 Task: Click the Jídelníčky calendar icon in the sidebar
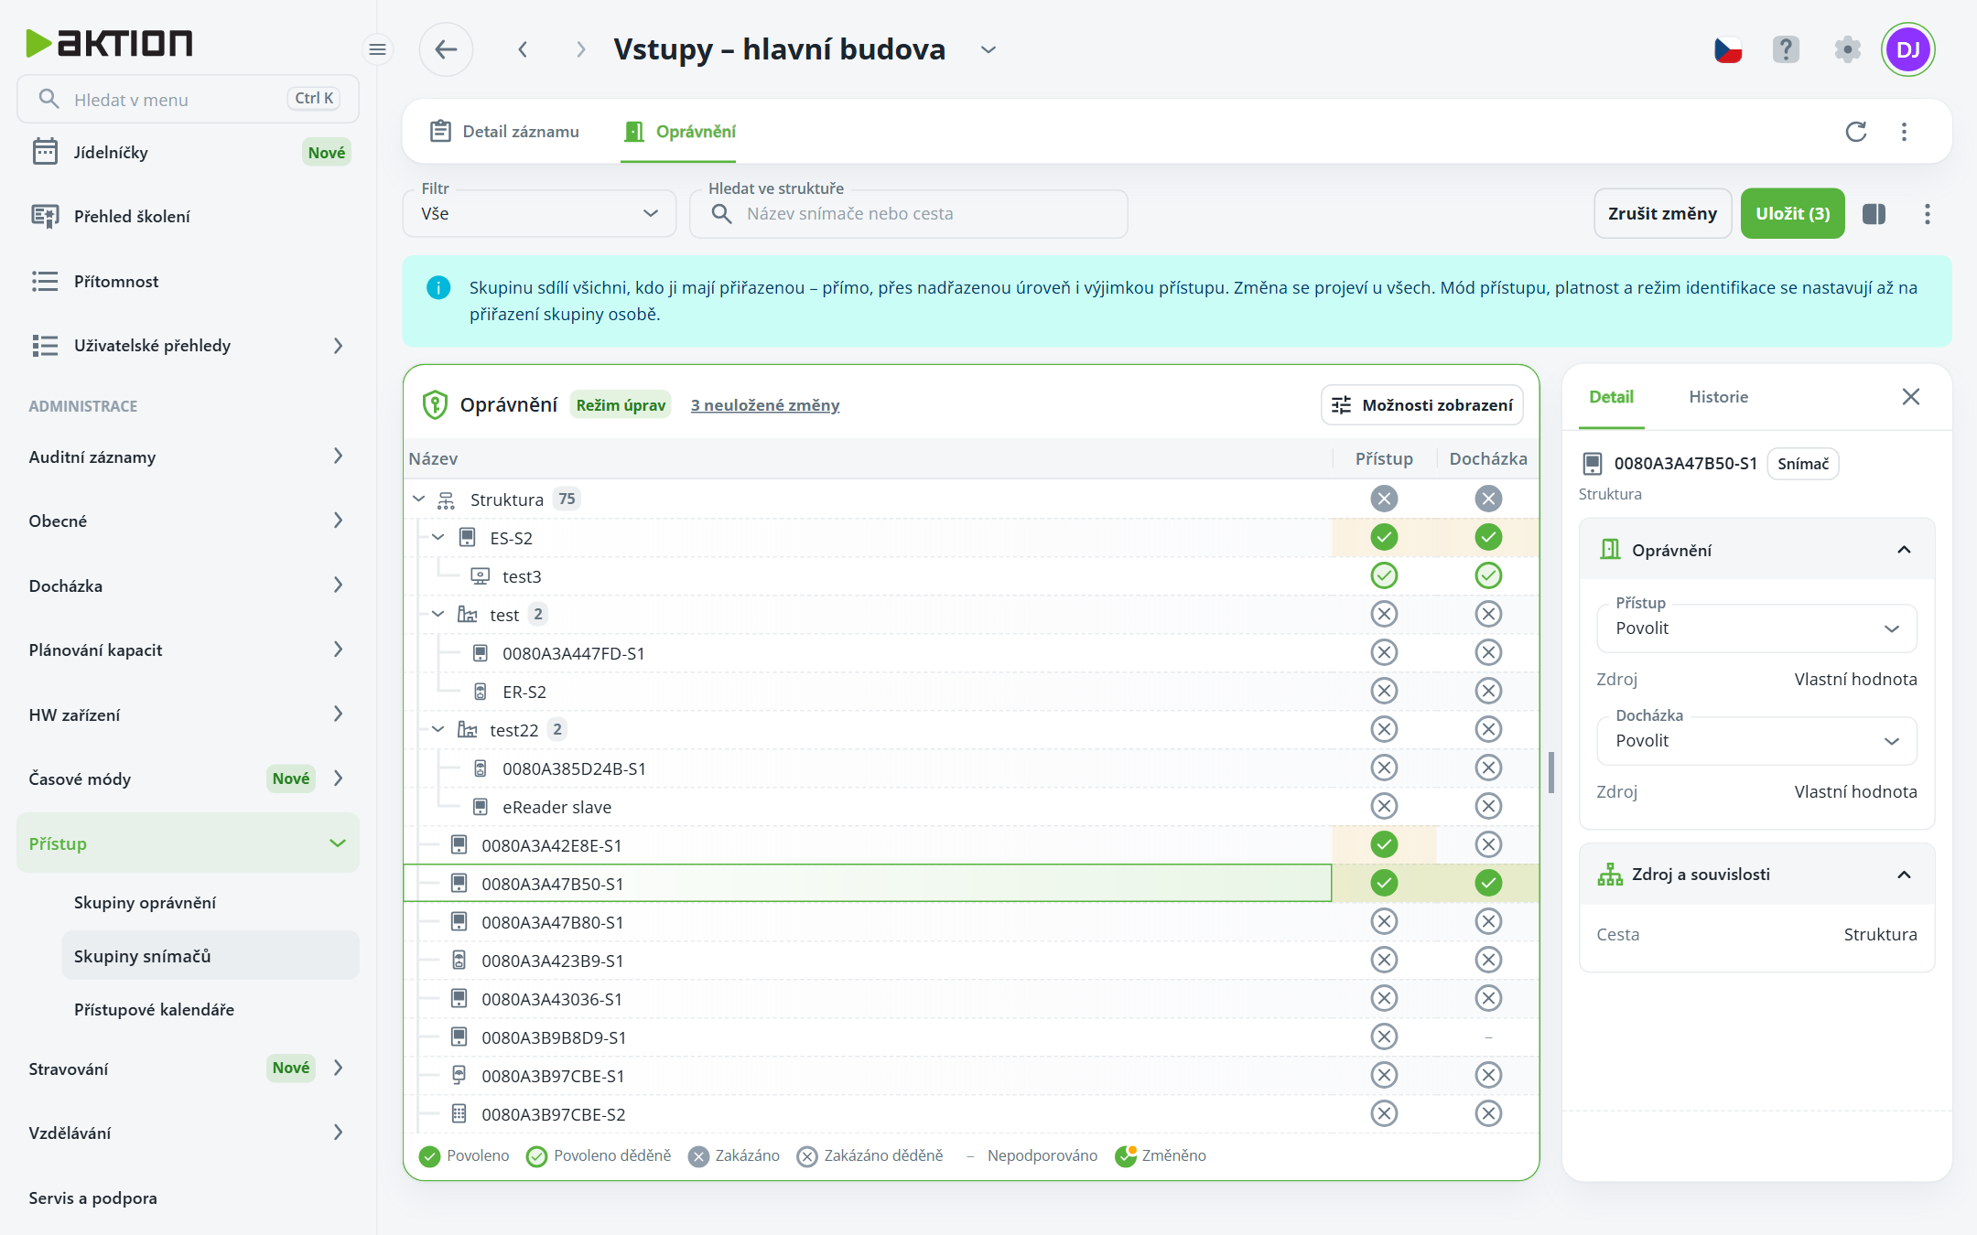pyautogui.click(x=45, y=152)
